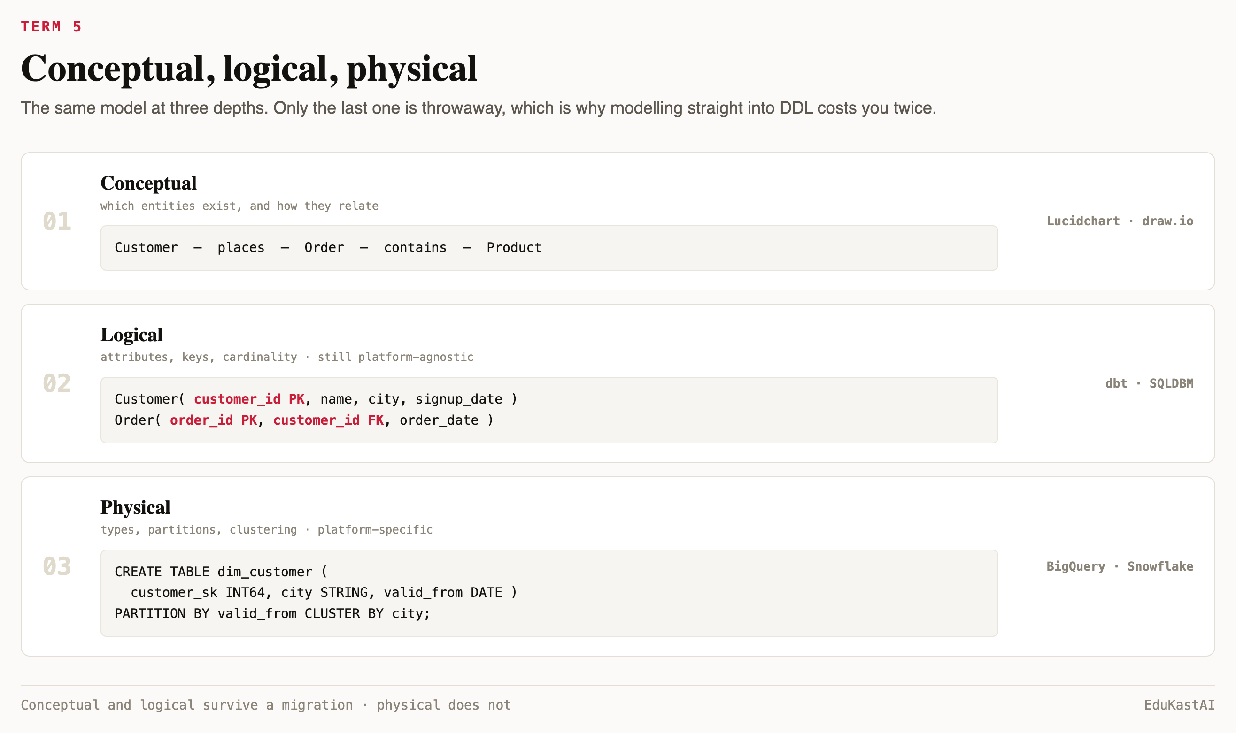The image size is (1236, 733).
Task: Click the 'TERM 5' label
Action: [51, 27]
